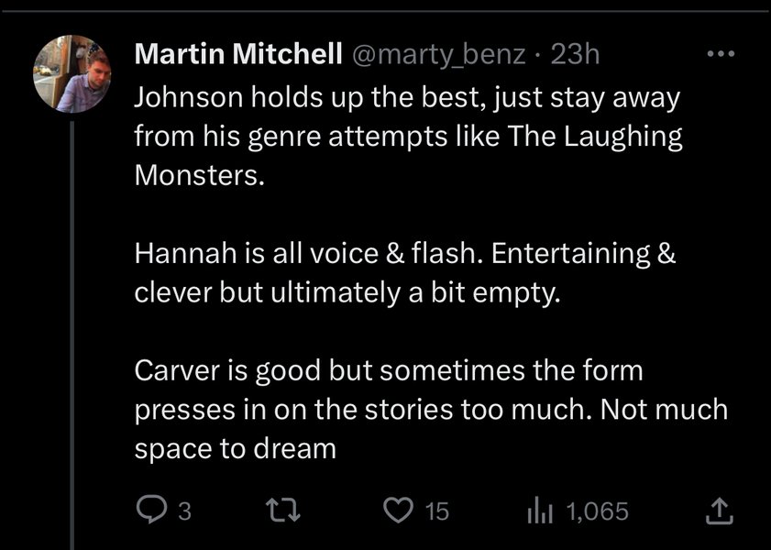Viewport: 771px width, 550px height.
Task: Click the like count number 15
Action: tap(438, 511)
